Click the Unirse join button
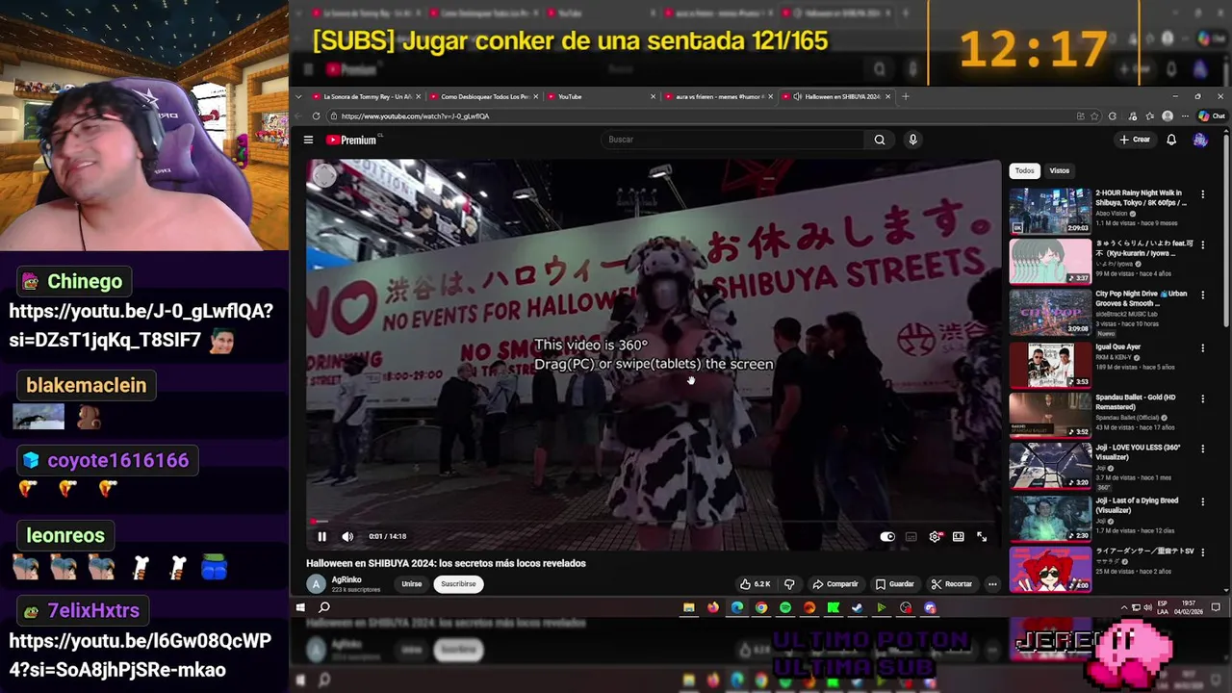 [x=411, y=584]
